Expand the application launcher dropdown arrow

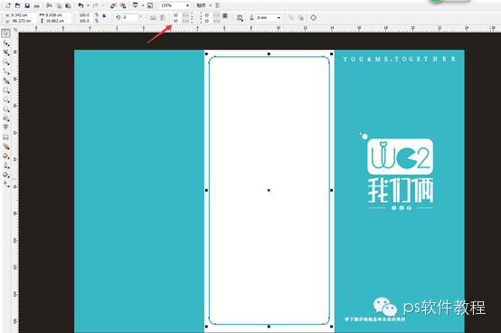coord(143,5)
